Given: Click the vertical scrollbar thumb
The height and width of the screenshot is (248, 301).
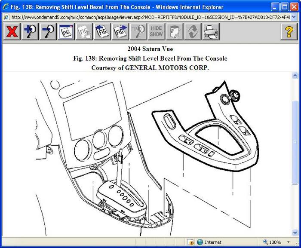Looking at the screenshot, I should (295, 142).
